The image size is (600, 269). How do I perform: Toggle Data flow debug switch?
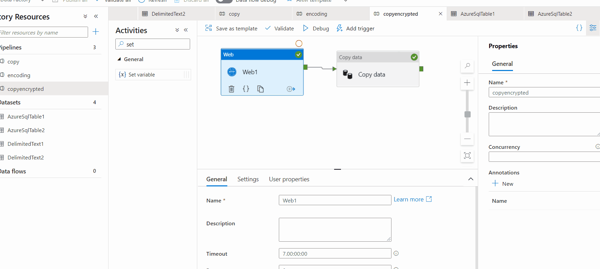click(x=224, y=1)
